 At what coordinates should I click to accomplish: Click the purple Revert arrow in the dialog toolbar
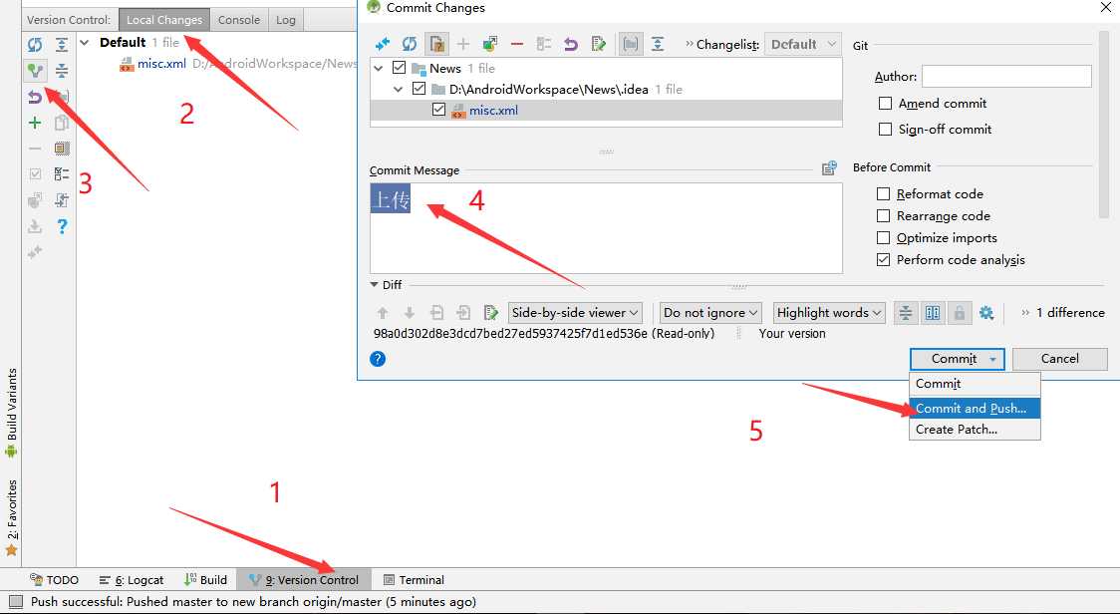pos(570,44)
